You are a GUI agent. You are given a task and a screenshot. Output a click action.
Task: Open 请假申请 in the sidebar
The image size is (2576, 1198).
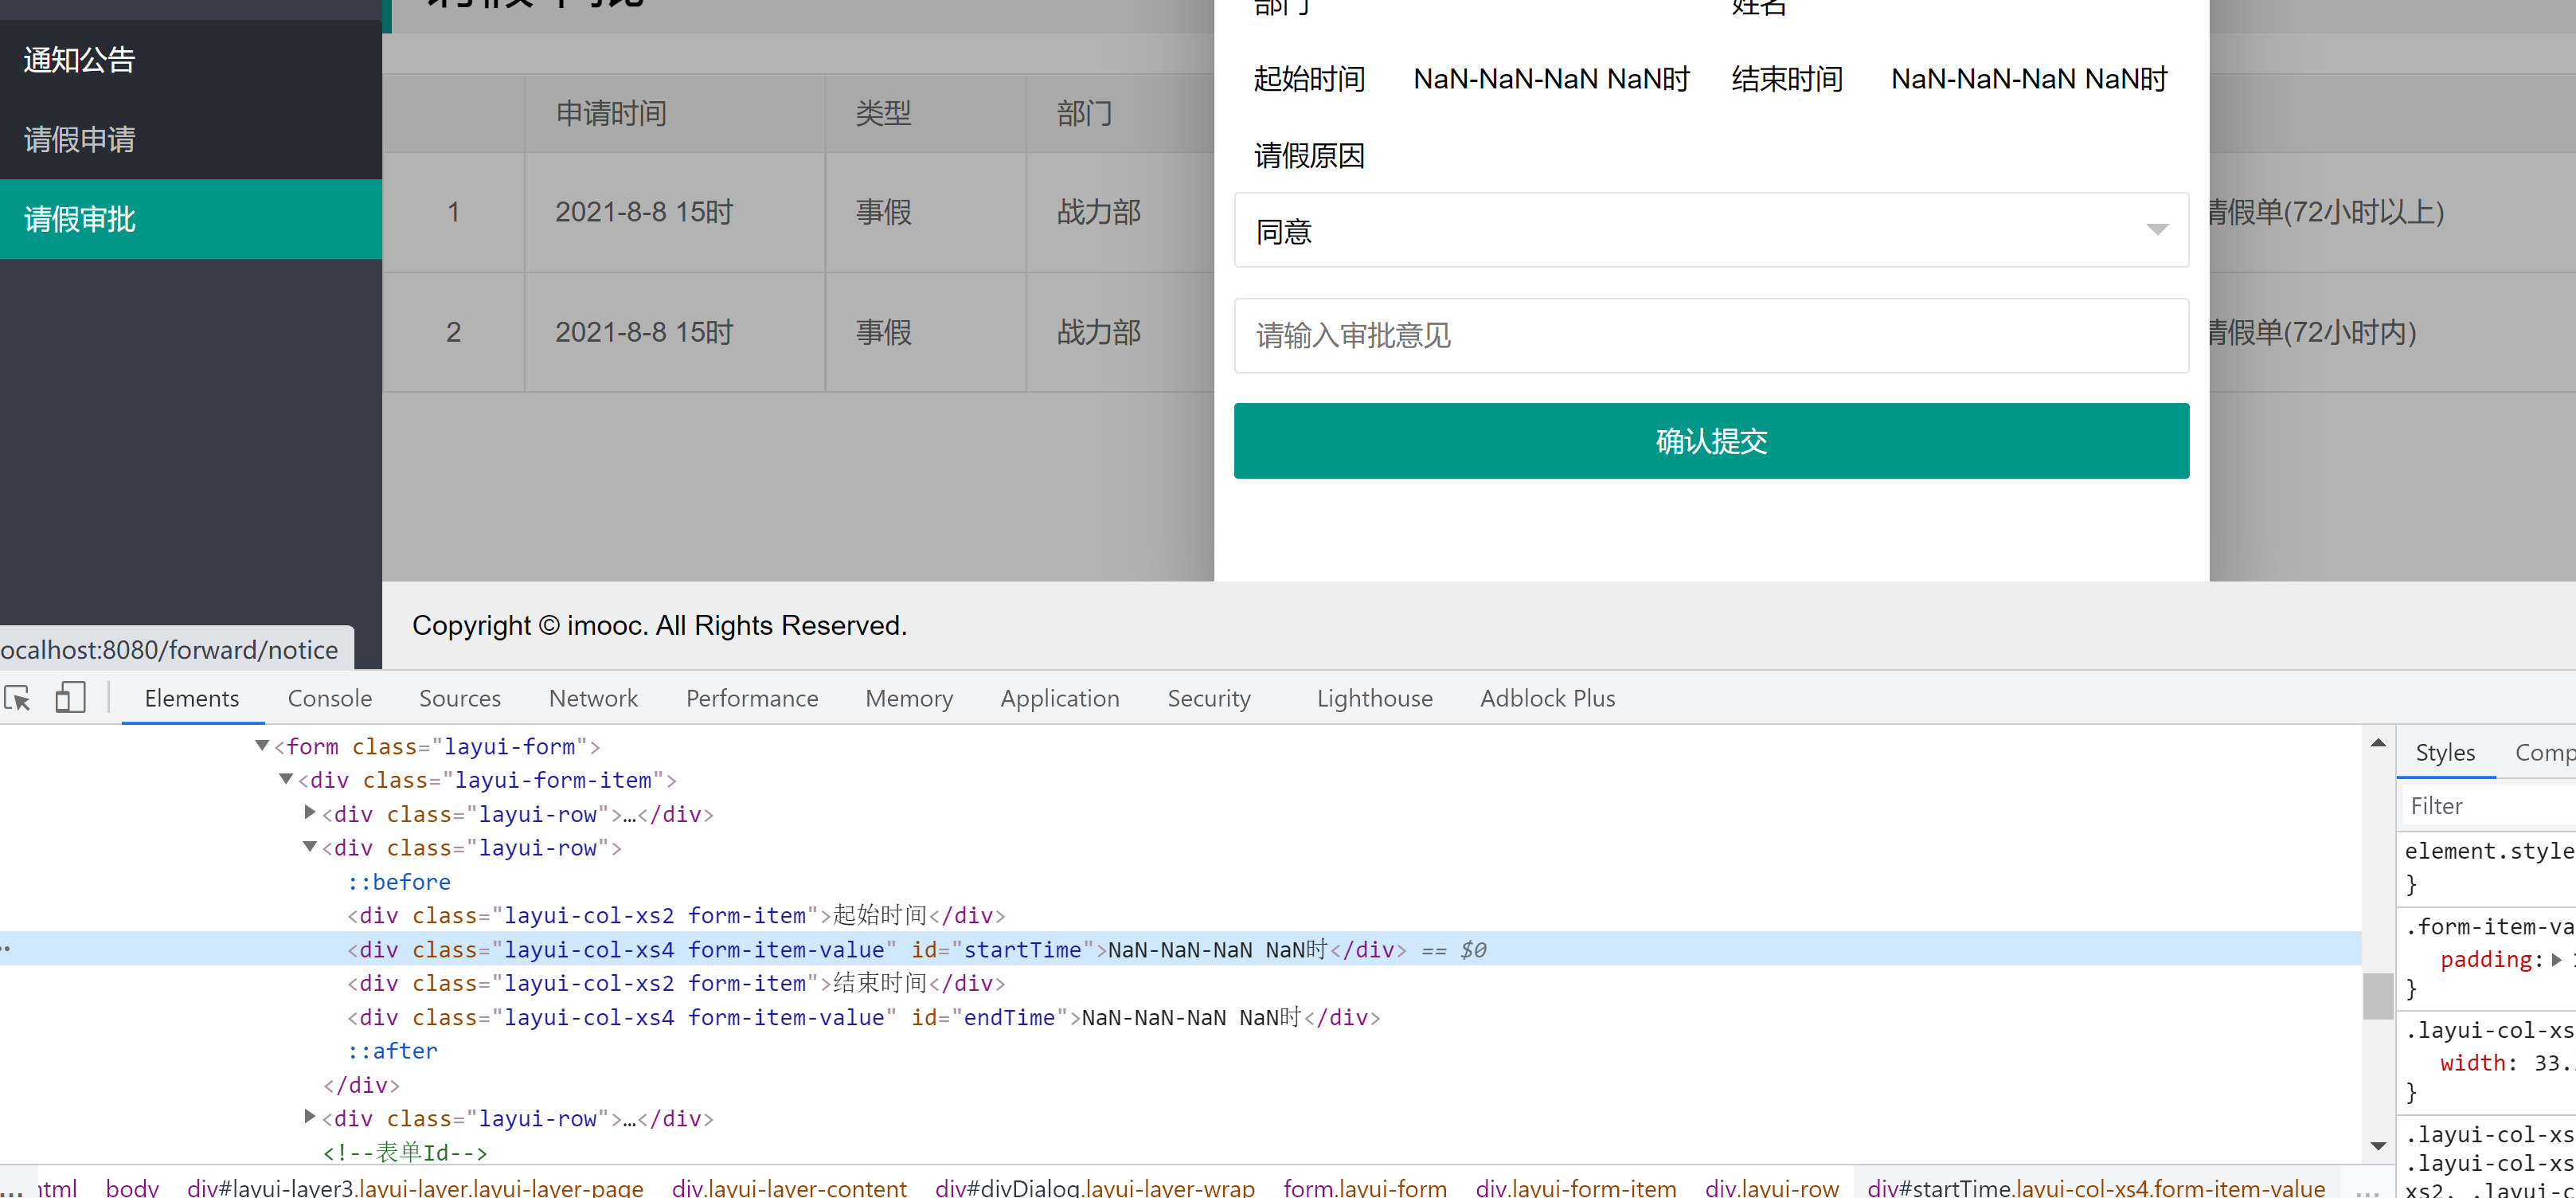80,140
